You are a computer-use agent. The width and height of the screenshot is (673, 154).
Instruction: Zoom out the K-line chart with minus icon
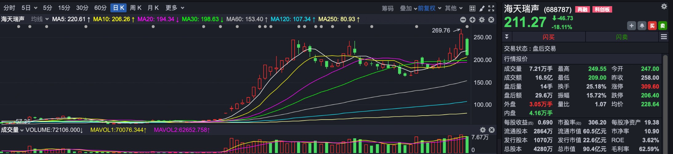click(x=463, y=20)
